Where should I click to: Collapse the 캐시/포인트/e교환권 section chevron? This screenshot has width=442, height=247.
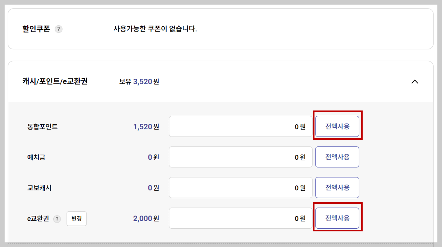[415, 82]
